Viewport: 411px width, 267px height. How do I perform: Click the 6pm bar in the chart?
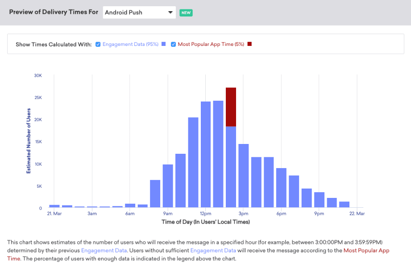[281, 188]
